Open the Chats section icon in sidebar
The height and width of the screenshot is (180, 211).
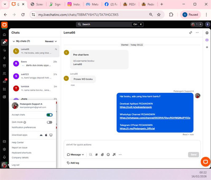(x=4, y=42)
